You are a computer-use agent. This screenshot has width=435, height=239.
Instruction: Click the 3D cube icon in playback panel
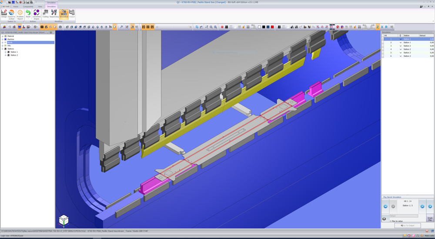click(x=384, y=219)
